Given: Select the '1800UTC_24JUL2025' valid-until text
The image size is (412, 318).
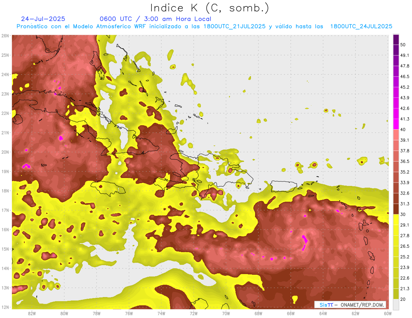Looking at the screenshot, I should click(361, 26).
